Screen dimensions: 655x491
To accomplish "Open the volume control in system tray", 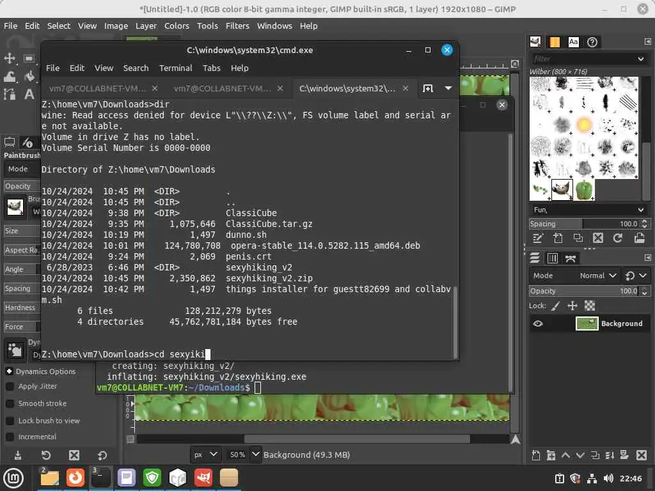I will (x=608, y=478).
